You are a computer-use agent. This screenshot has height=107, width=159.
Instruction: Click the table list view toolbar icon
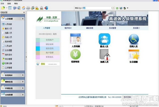tap(10, 8)
